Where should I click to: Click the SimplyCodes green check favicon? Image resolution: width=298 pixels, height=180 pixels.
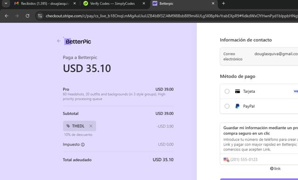click(x=86, y=3)
